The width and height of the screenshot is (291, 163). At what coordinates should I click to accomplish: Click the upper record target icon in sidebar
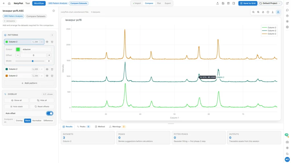tap(287, 22)
